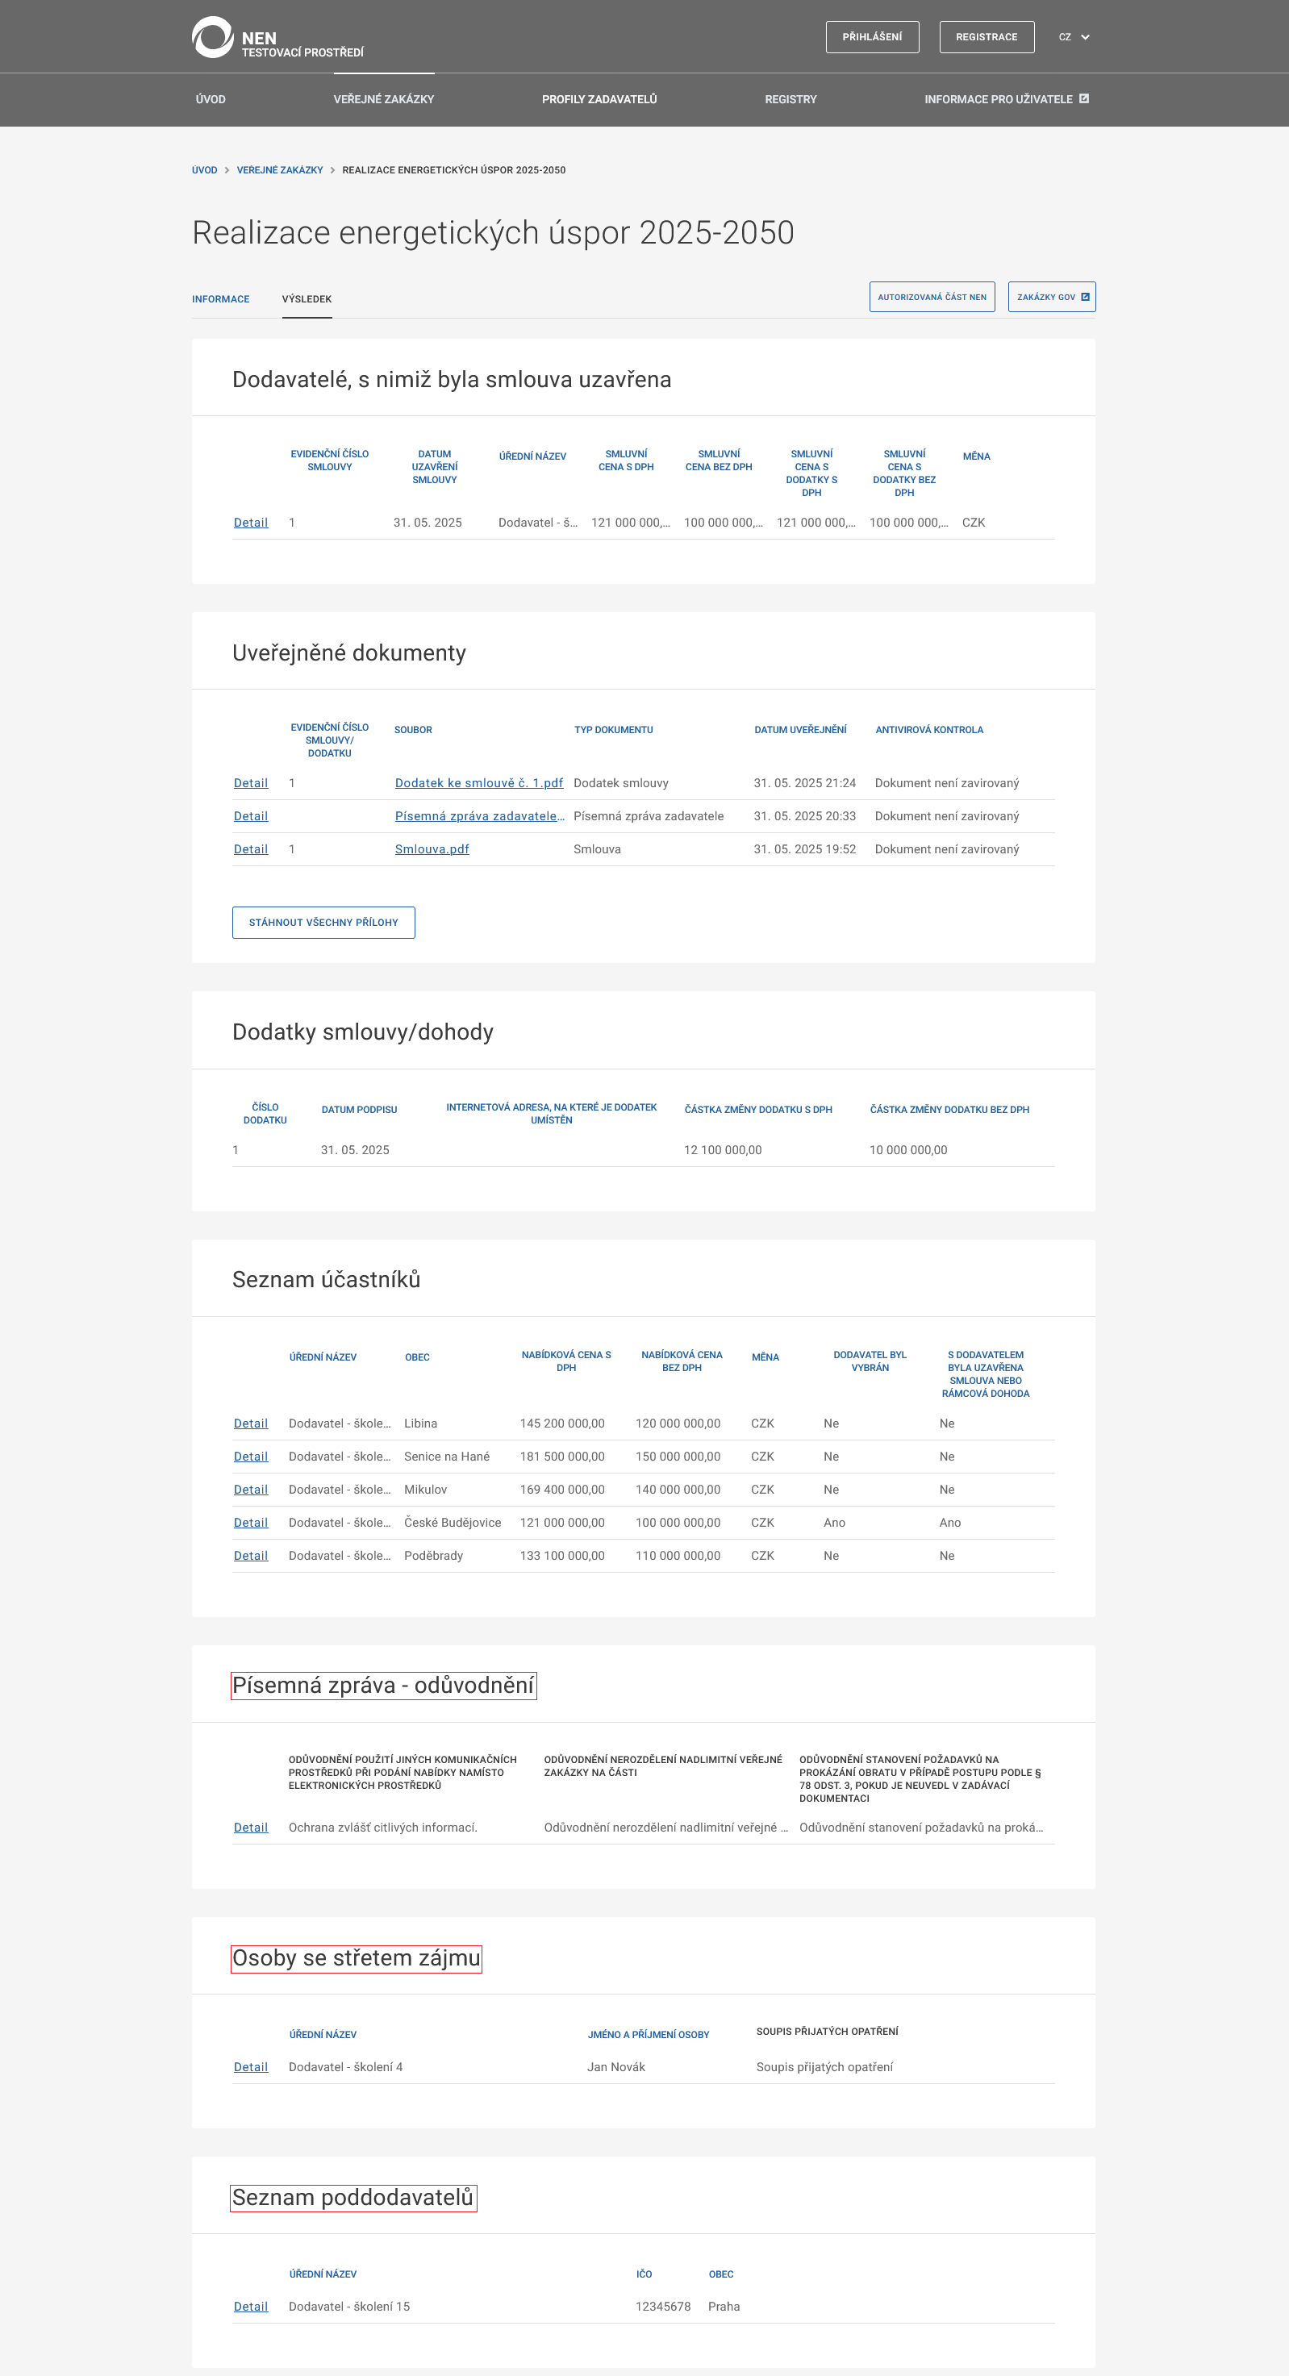Sort participants by DODAVATEL BYL VYBRÁN header
The image size is (1289, 2376).
[870, 1361]
